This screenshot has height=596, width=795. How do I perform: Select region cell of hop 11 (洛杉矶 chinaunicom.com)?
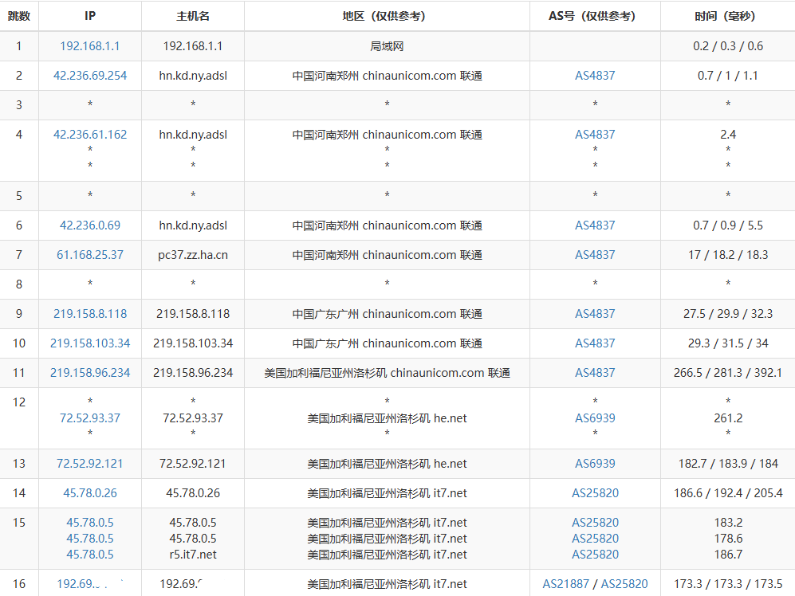(x=387, y=373)
